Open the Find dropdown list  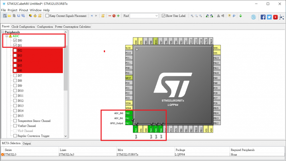coord(156,16)
